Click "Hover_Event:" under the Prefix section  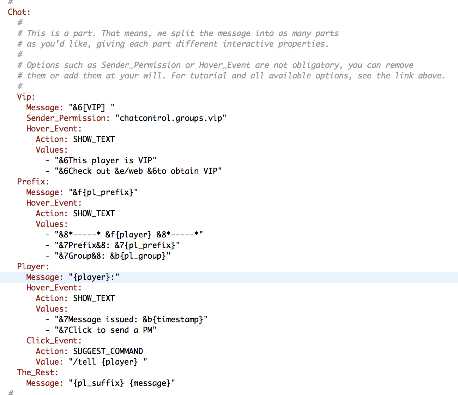pos(54,203)
